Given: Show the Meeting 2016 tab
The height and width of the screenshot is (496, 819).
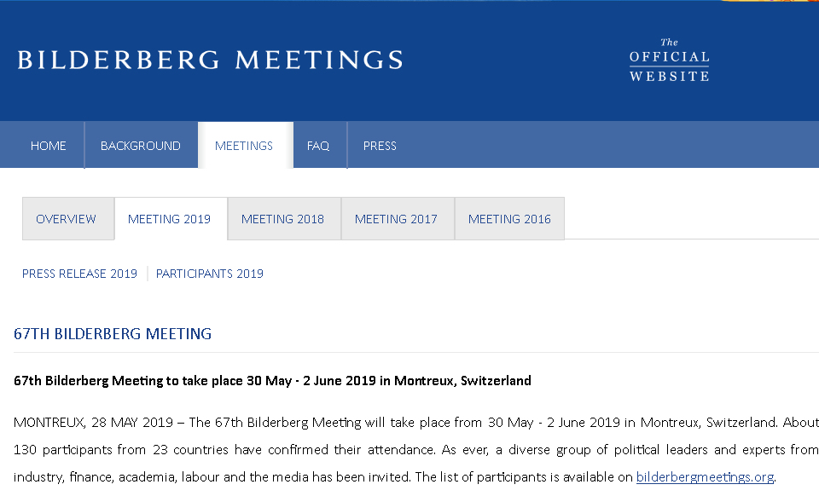Looking at the screenshot, I should click(x=509, y=219).
